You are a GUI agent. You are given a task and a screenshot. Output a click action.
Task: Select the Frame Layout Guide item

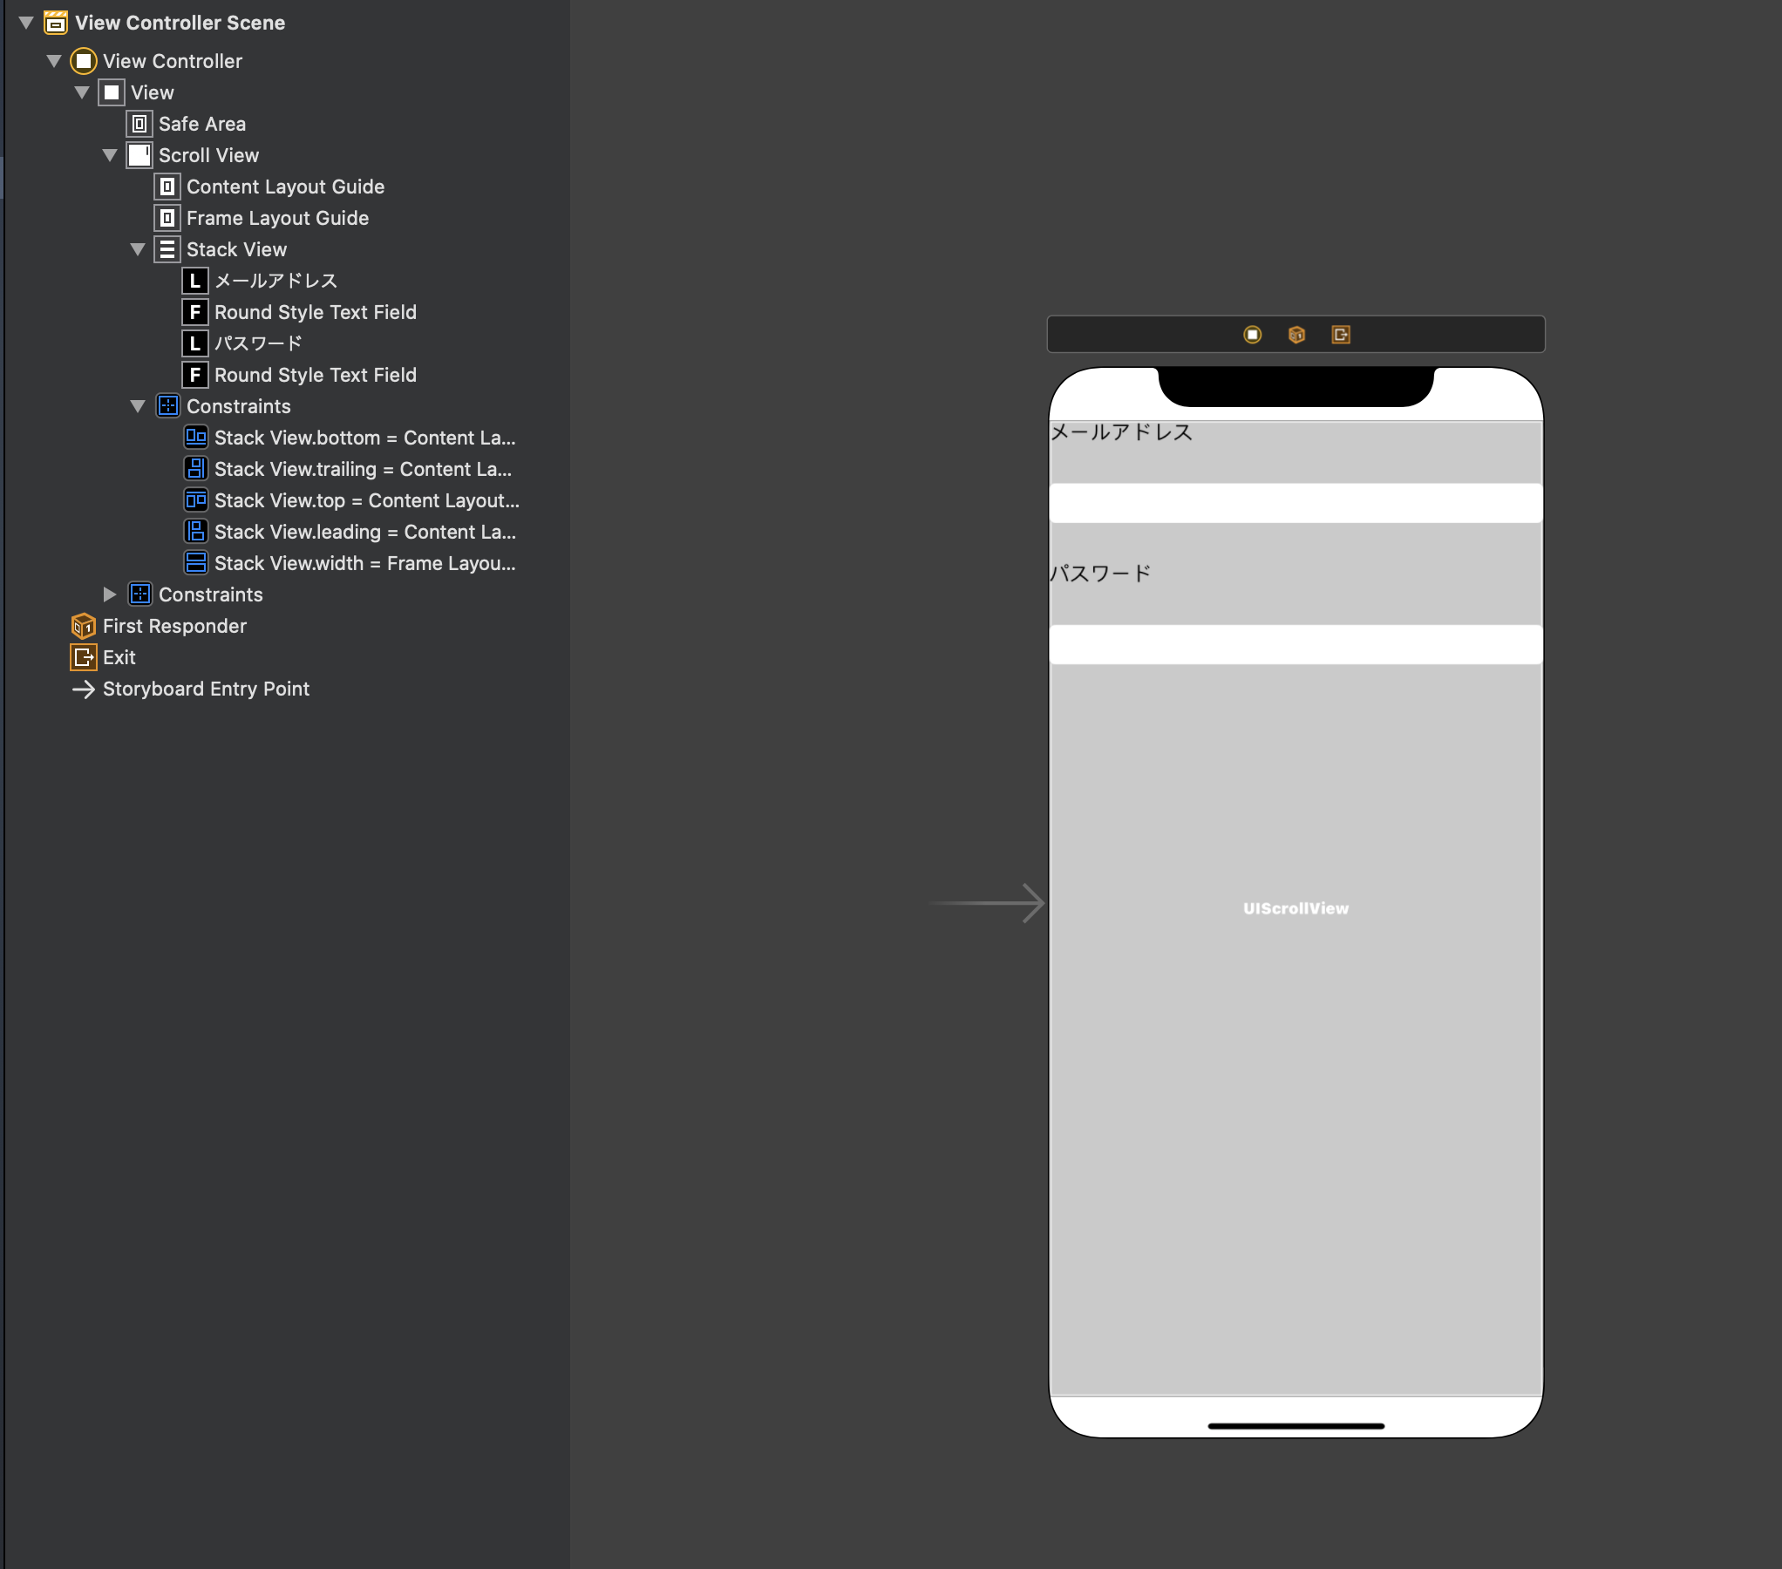[276, 218]
